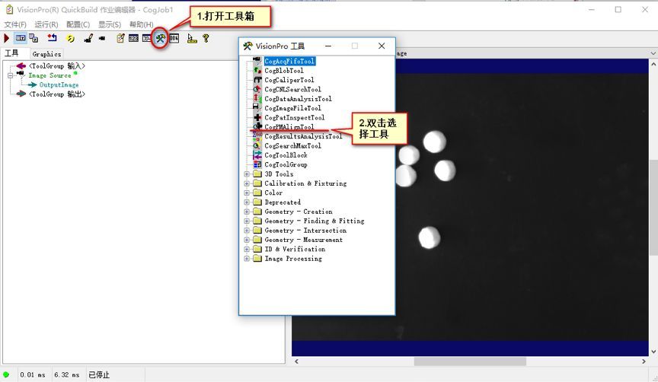658x382 pixels.
Task: Click the CogResultsAnalysisTool icon
Action: [x=257, y=136]
